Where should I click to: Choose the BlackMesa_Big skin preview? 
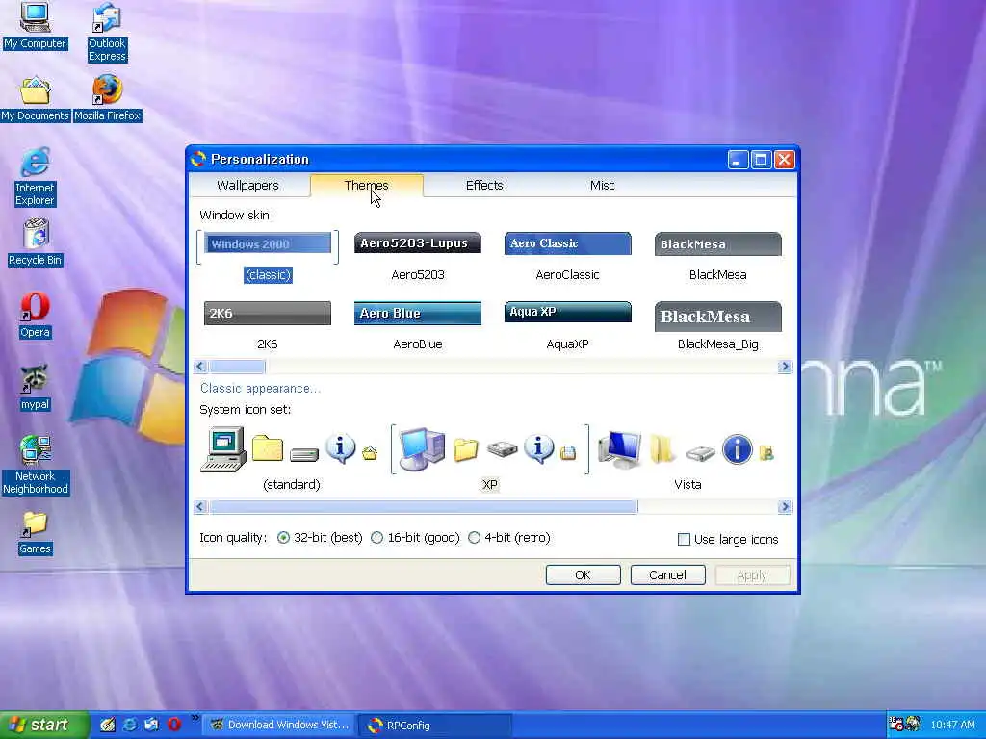tap(717, 316)
